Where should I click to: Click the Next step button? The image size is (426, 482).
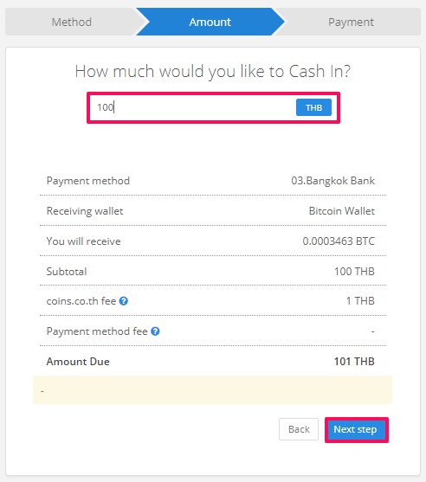(357, 430)
